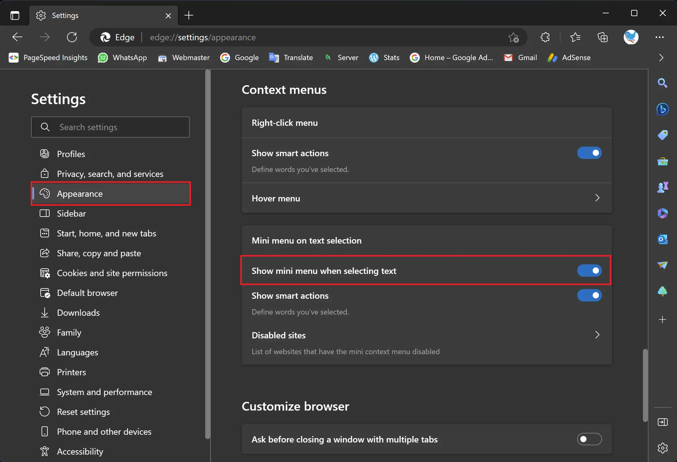The width and height of the screenshot is (677, 462).
Task: Open the Bing Chat sidebar icon
Action: [662, 109]
